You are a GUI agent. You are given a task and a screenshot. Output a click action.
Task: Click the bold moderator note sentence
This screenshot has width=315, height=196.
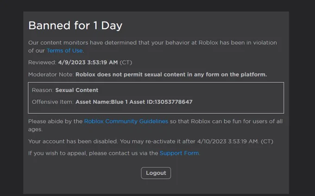[171, 74]
